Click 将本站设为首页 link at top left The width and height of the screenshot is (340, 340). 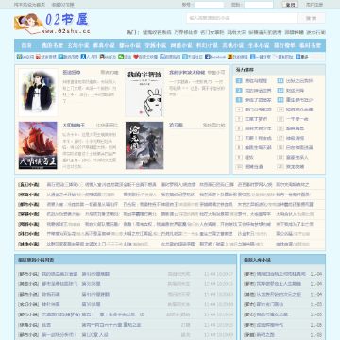[x=29, y=5]
